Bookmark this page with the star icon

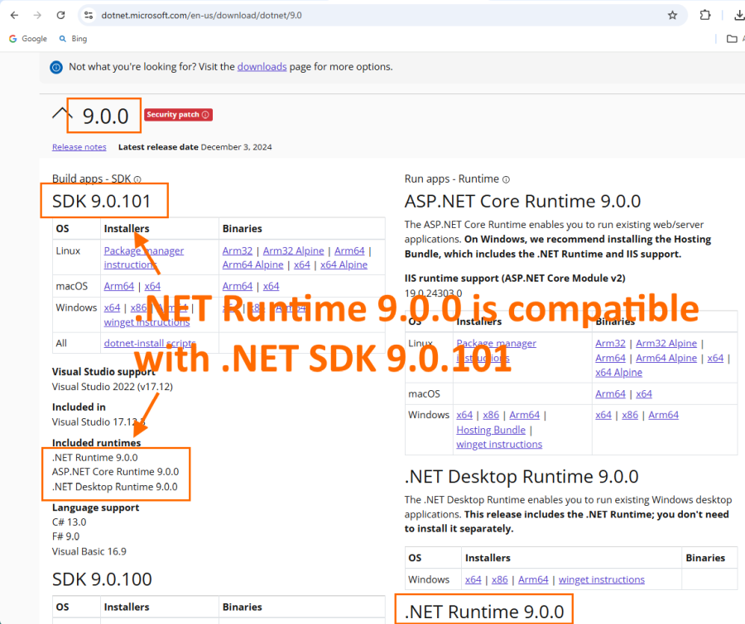[672, 15]
